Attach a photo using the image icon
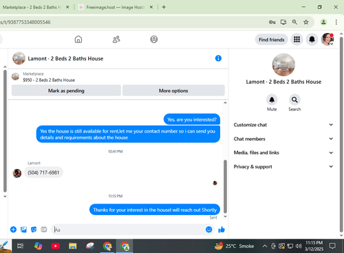 [x=23, y=230]
